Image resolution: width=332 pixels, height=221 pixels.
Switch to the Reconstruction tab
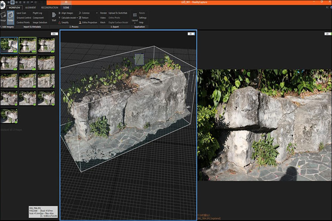click(49, 8)
